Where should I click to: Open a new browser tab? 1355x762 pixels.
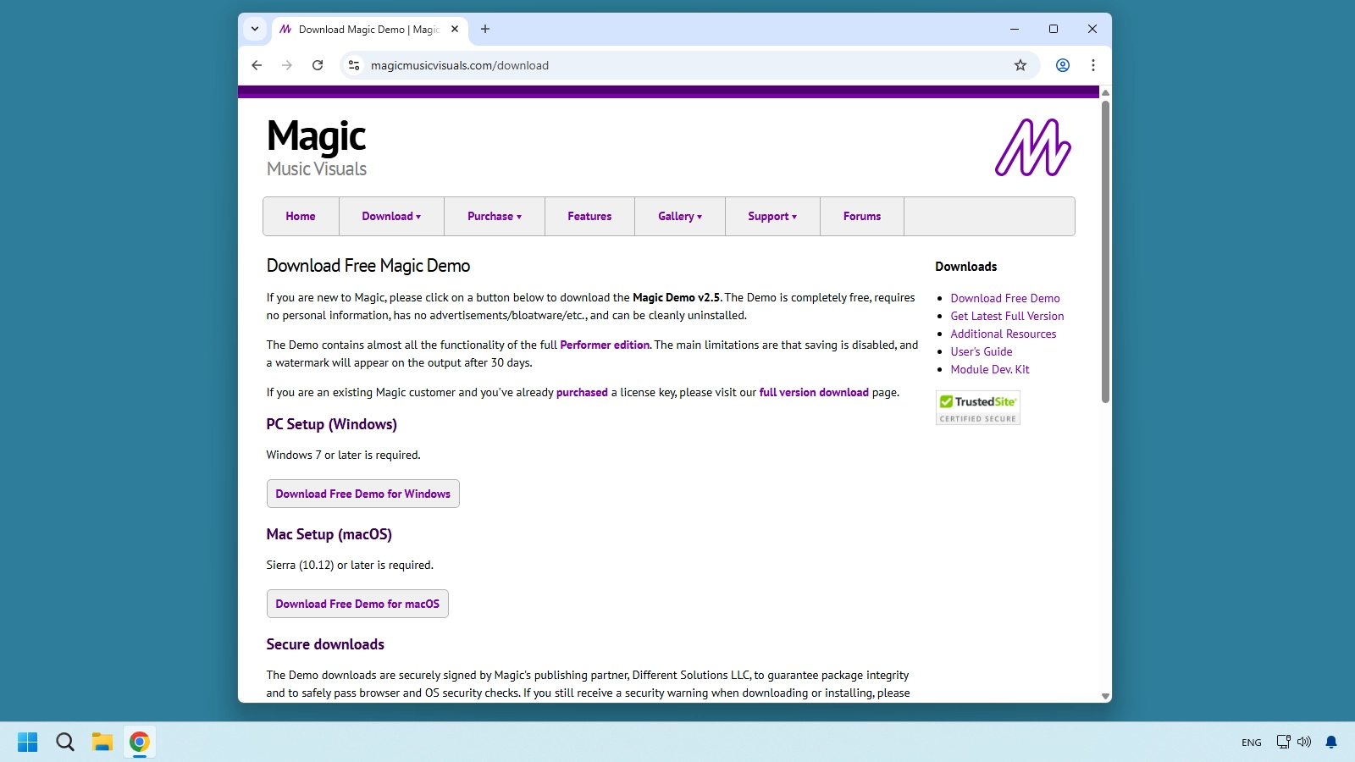(485, 29)
